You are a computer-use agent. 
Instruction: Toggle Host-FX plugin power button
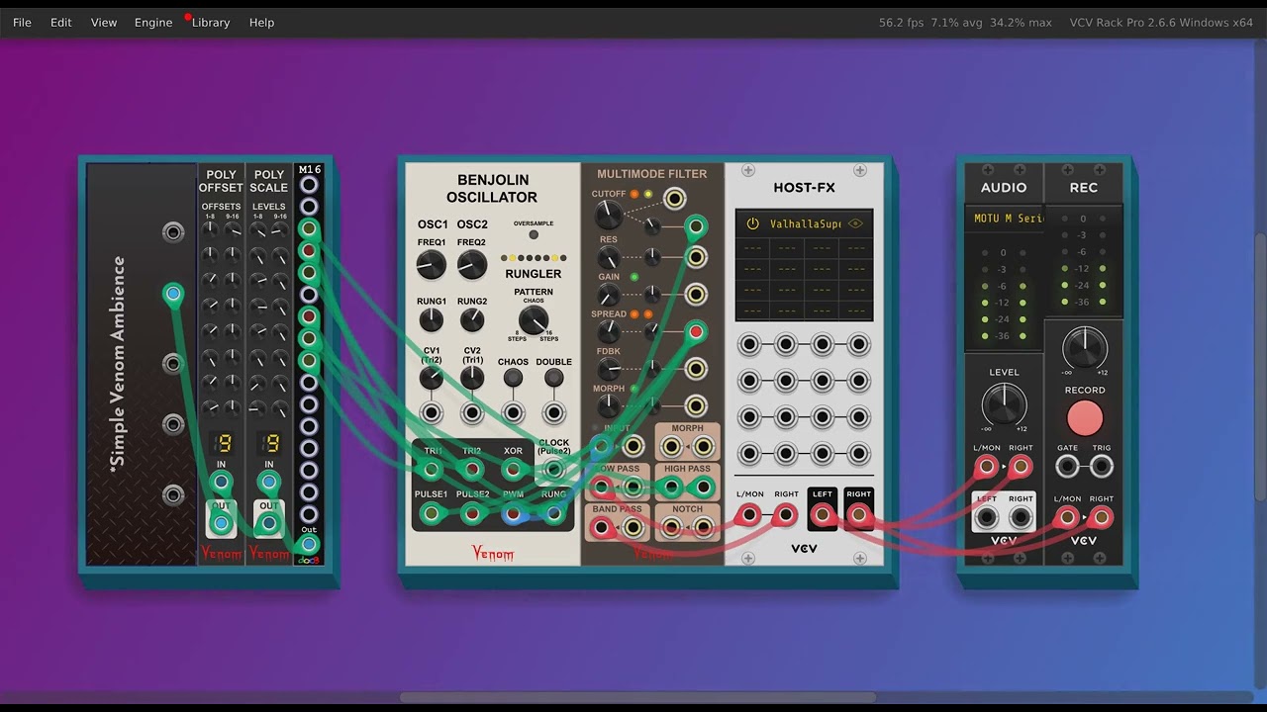pyautogui.click(x=752, y=224)
